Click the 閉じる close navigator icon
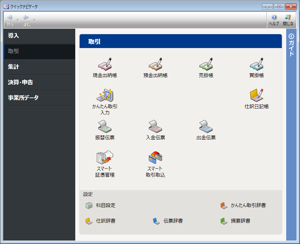This screenshot has height=244, width=300. [288, 17]
